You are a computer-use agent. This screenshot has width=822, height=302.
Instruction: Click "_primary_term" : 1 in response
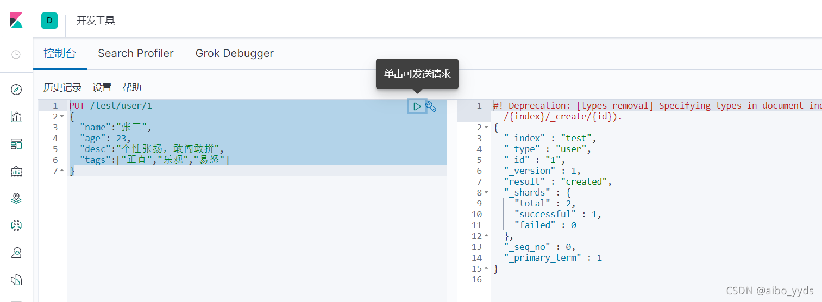(553, 257)
